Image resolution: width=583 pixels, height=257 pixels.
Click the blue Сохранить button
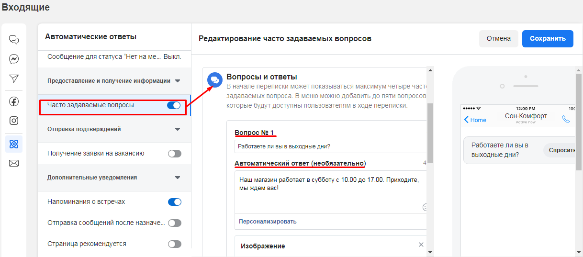click(x=548, y=39)
